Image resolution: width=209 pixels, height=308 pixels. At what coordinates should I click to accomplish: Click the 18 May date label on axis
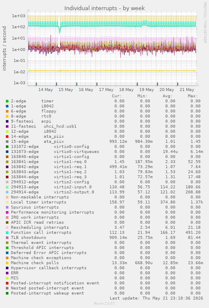point(126,90)
